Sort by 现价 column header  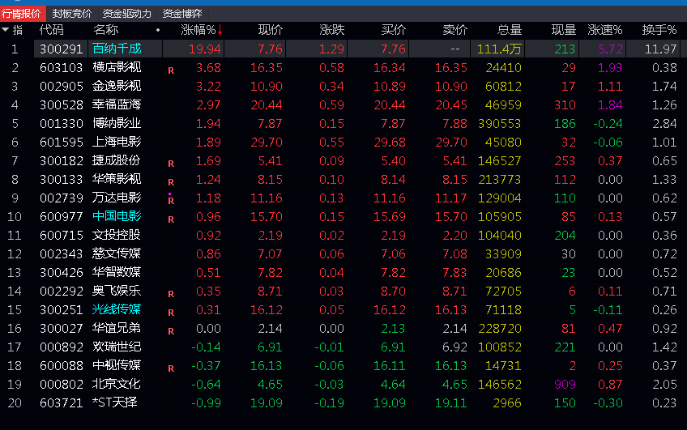[271, 30]
